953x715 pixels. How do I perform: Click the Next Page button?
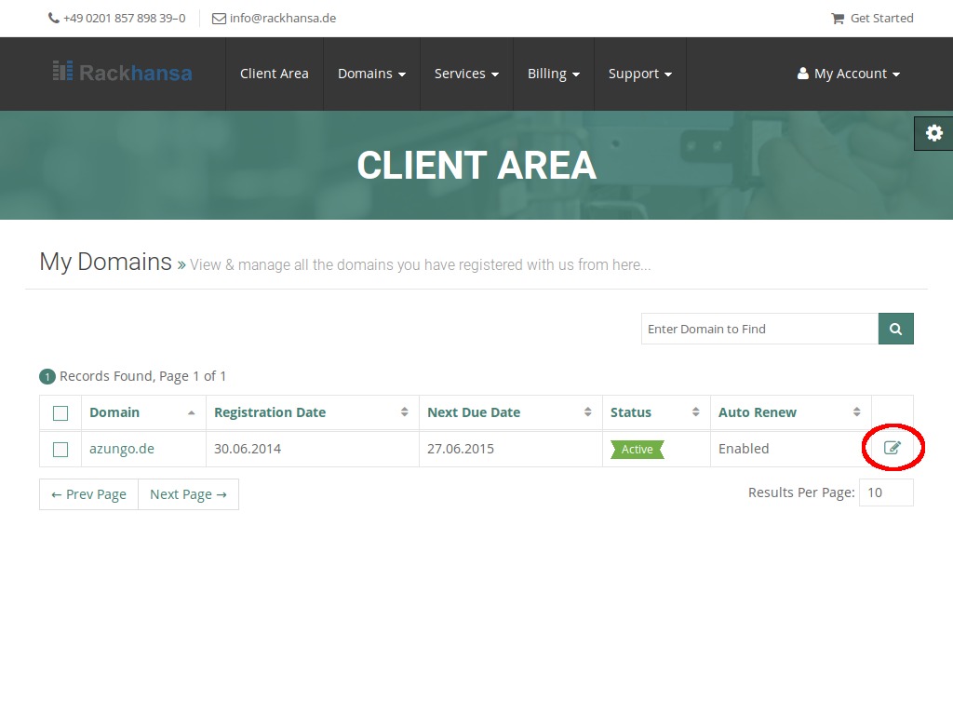(x=188, y=494)
